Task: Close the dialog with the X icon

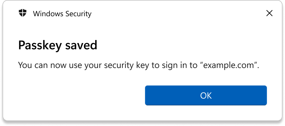Action: (269, 13)
